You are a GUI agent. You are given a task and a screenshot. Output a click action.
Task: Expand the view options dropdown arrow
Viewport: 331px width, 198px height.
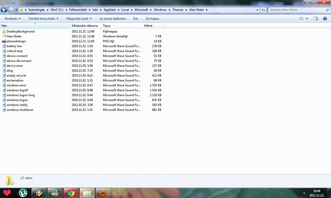(x=307, y=19)
